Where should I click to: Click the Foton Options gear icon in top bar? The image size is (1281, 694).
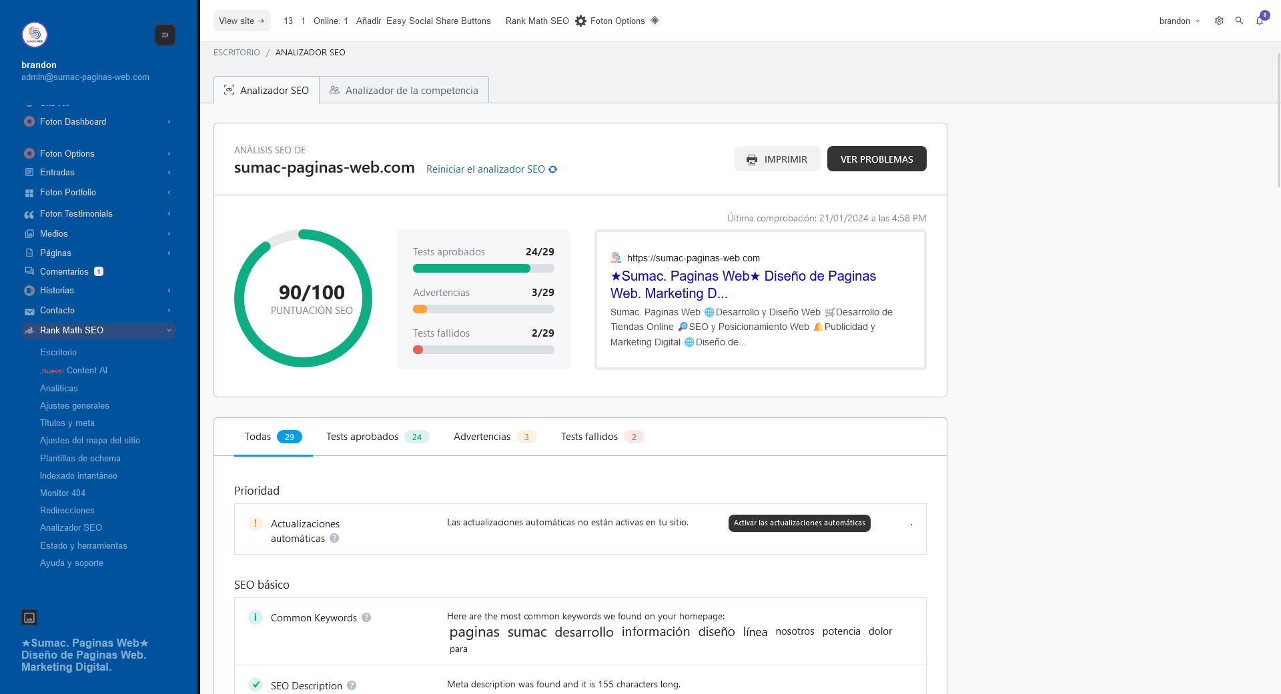pos(581,21)
